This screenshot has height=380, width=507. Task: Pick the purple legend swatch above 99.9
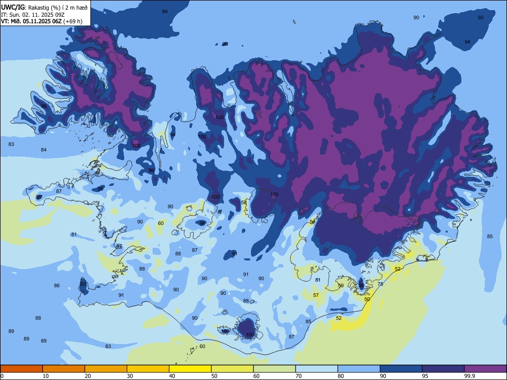click(x=485, y=369)
